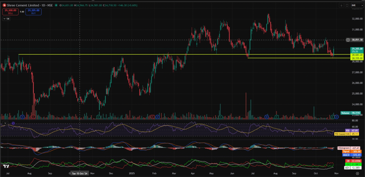Open the INR currency dropdown

click(x=356, y=5)
